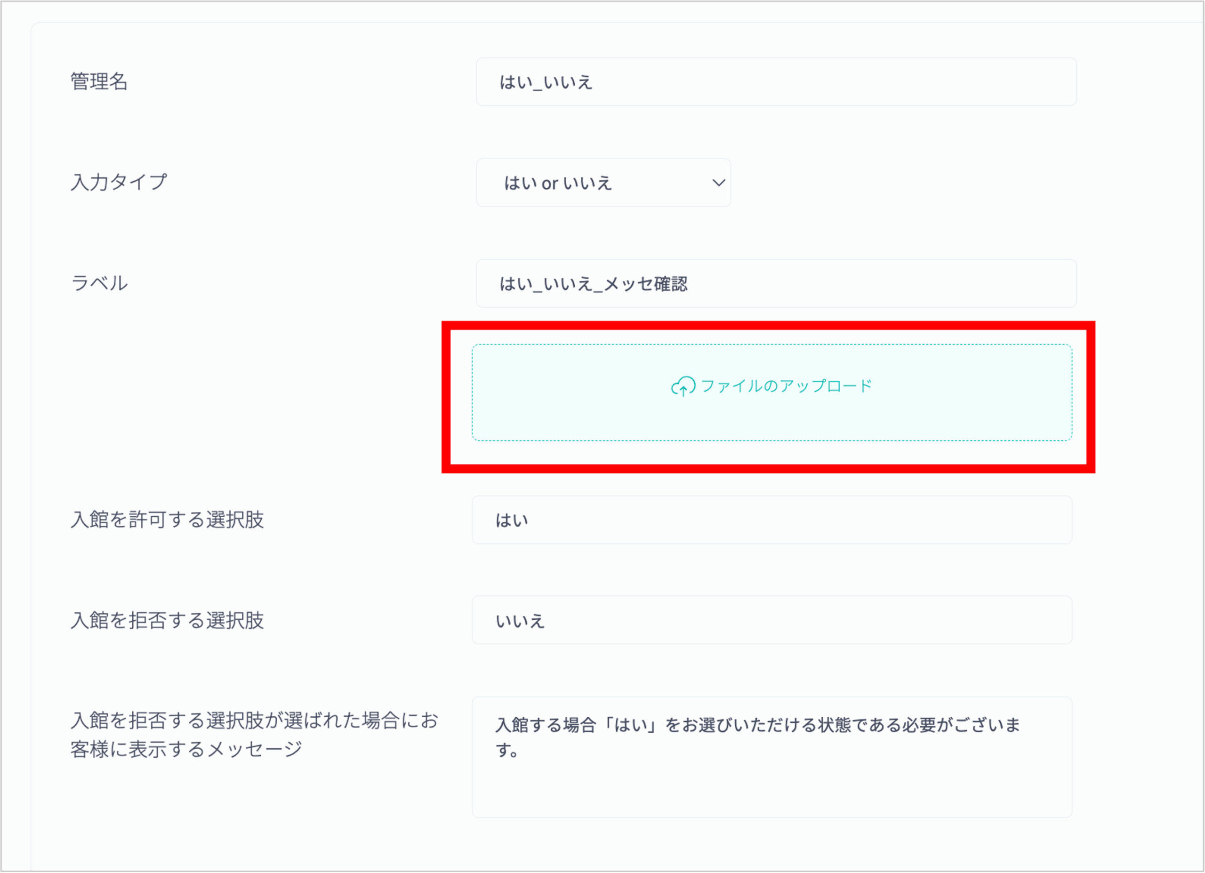Click the 入館を拒否する選択肢 field containing いいえ

point(771,621)
